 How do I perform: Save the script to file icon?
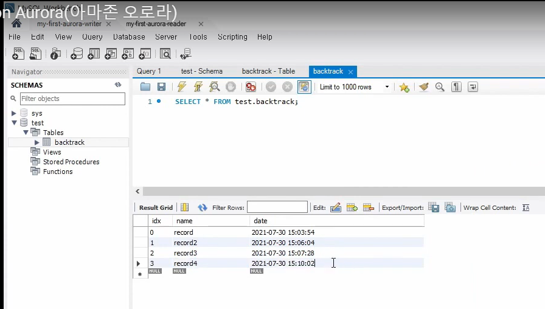[161, 87]
